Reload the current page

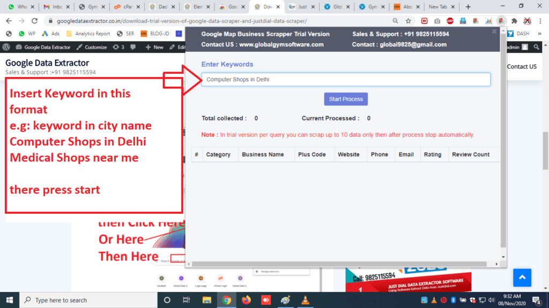(x=34, y=21)
